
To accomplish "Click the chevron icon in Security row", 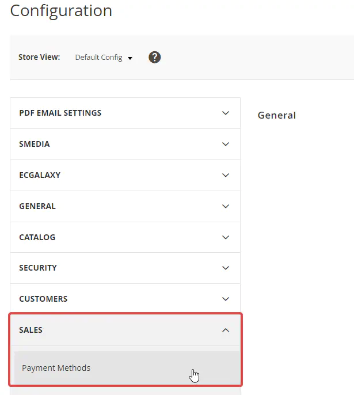I will click(226, 268).
